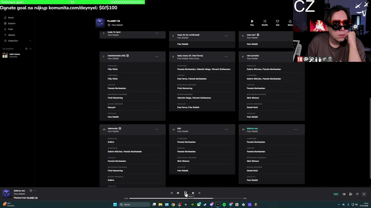Toggle repeat in the player bar
Image resolution: width=371 pixels, height=208 pixels.
pyautogui.click(x=199, y=193)
